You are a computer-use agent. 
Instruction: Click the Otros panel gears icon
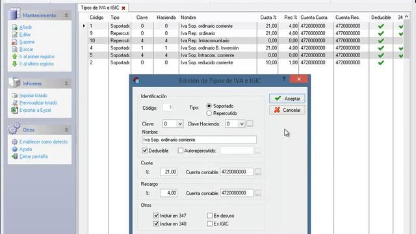tap(14, 129)
